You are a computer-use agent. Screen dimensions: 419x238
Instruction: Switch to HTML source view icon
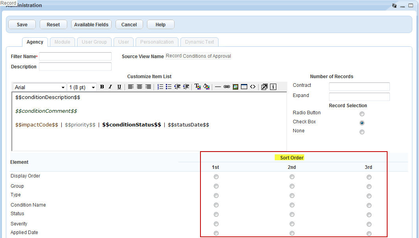coord(253,87)
